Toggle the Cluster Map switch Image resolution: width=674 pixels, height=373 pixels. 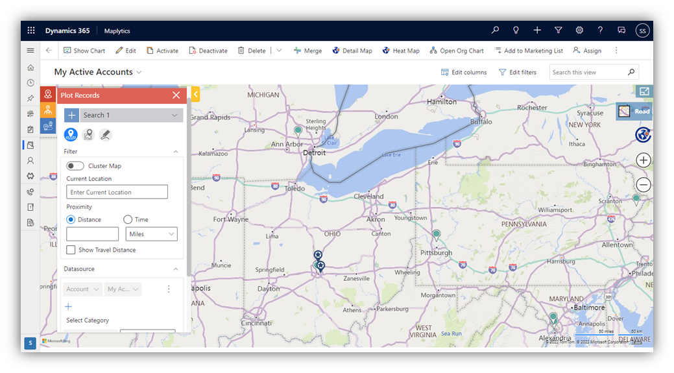point(75,166)
